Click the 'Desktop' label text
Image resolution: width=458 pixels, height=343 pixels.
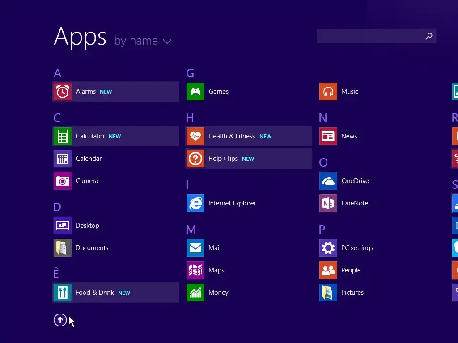[x=87, y=226]
